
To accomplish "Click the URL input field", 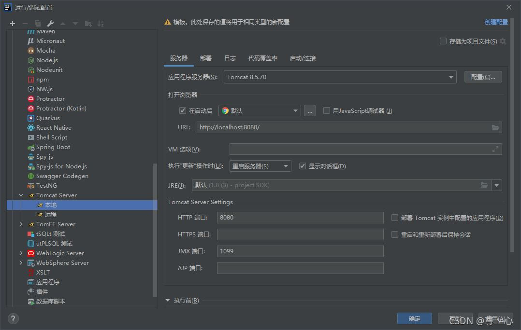I will (349, 127).
